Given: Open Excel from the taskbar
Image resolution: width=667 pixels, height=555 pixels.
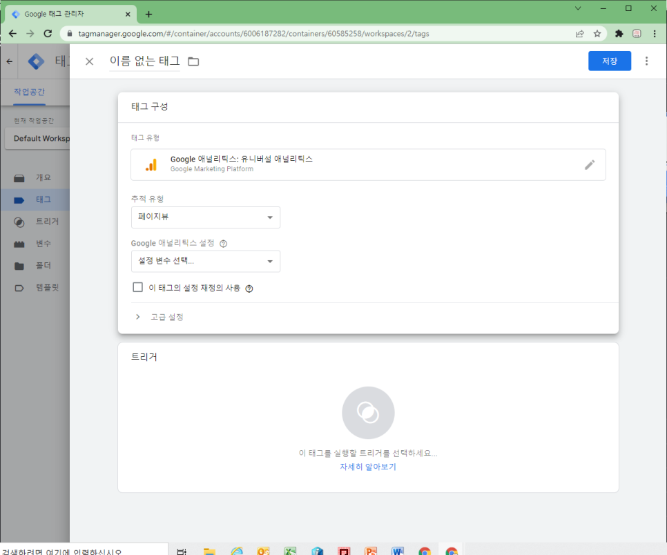Looking at the screenshot, I should pos(290,551).
